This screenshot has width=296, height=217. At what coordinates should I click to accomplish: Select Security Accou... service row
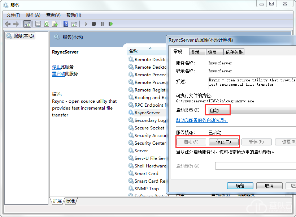tap(147, 136)
